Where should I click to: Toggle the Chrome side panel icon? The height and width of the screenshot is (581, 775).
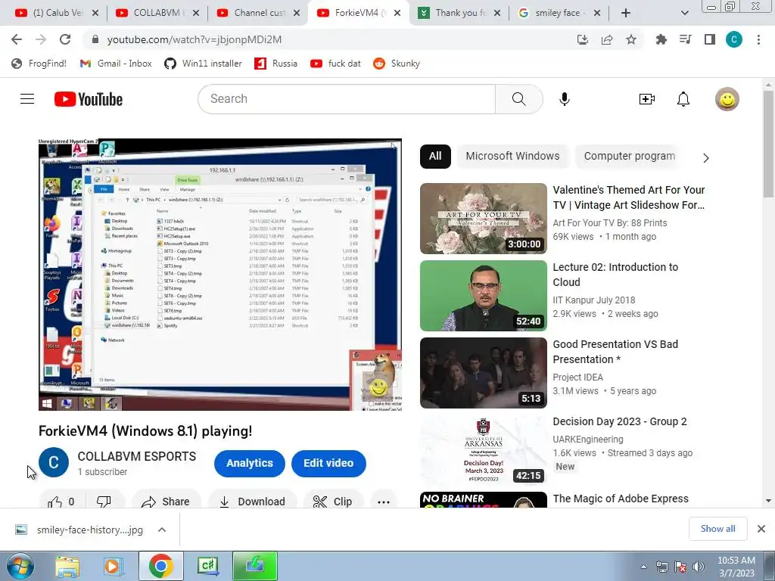click(x=710, y=39)
